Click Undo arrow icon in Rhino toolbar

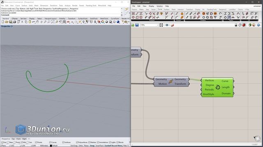[x=34, y=22]
